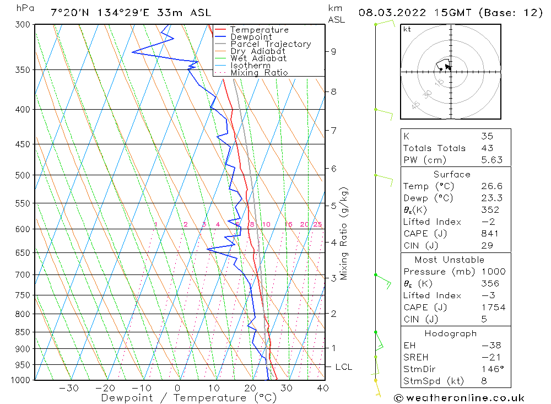Click the StmSpd (kt) value 8
The image size is (551, 404).
484,381
